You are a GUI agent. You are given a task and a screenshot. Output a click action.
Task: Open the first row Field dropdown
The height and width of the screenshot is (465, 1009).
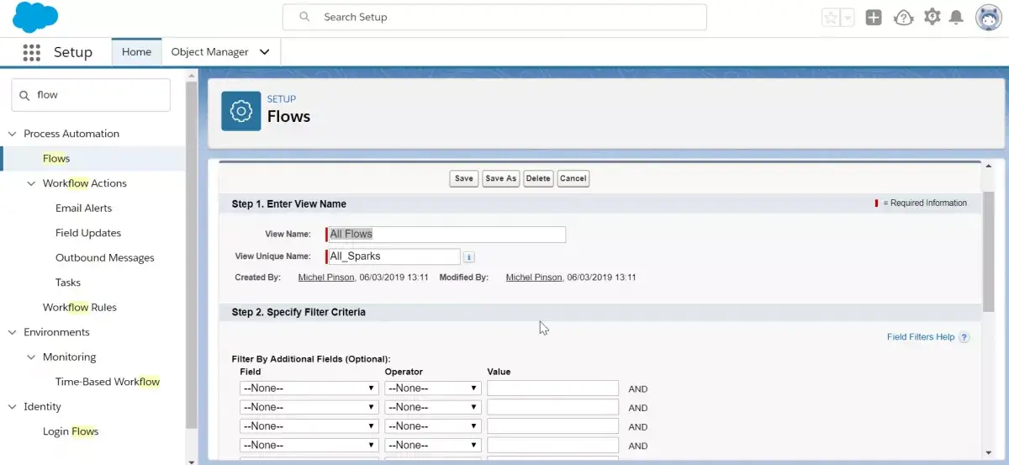pos(309,388)
